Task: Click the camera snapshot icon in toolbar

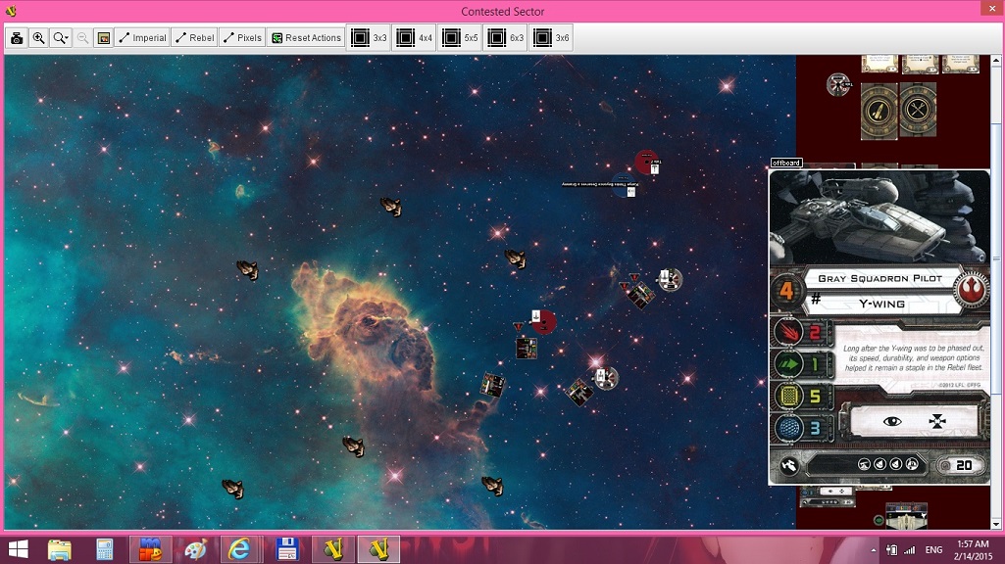Action: (17, 38)
